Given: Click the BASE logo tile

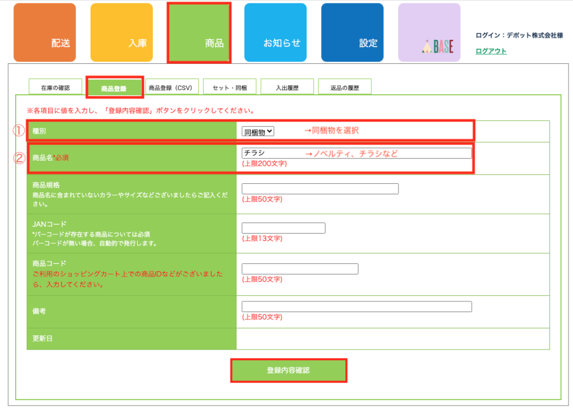Looking at the screenshot, I should coord(429,32).
